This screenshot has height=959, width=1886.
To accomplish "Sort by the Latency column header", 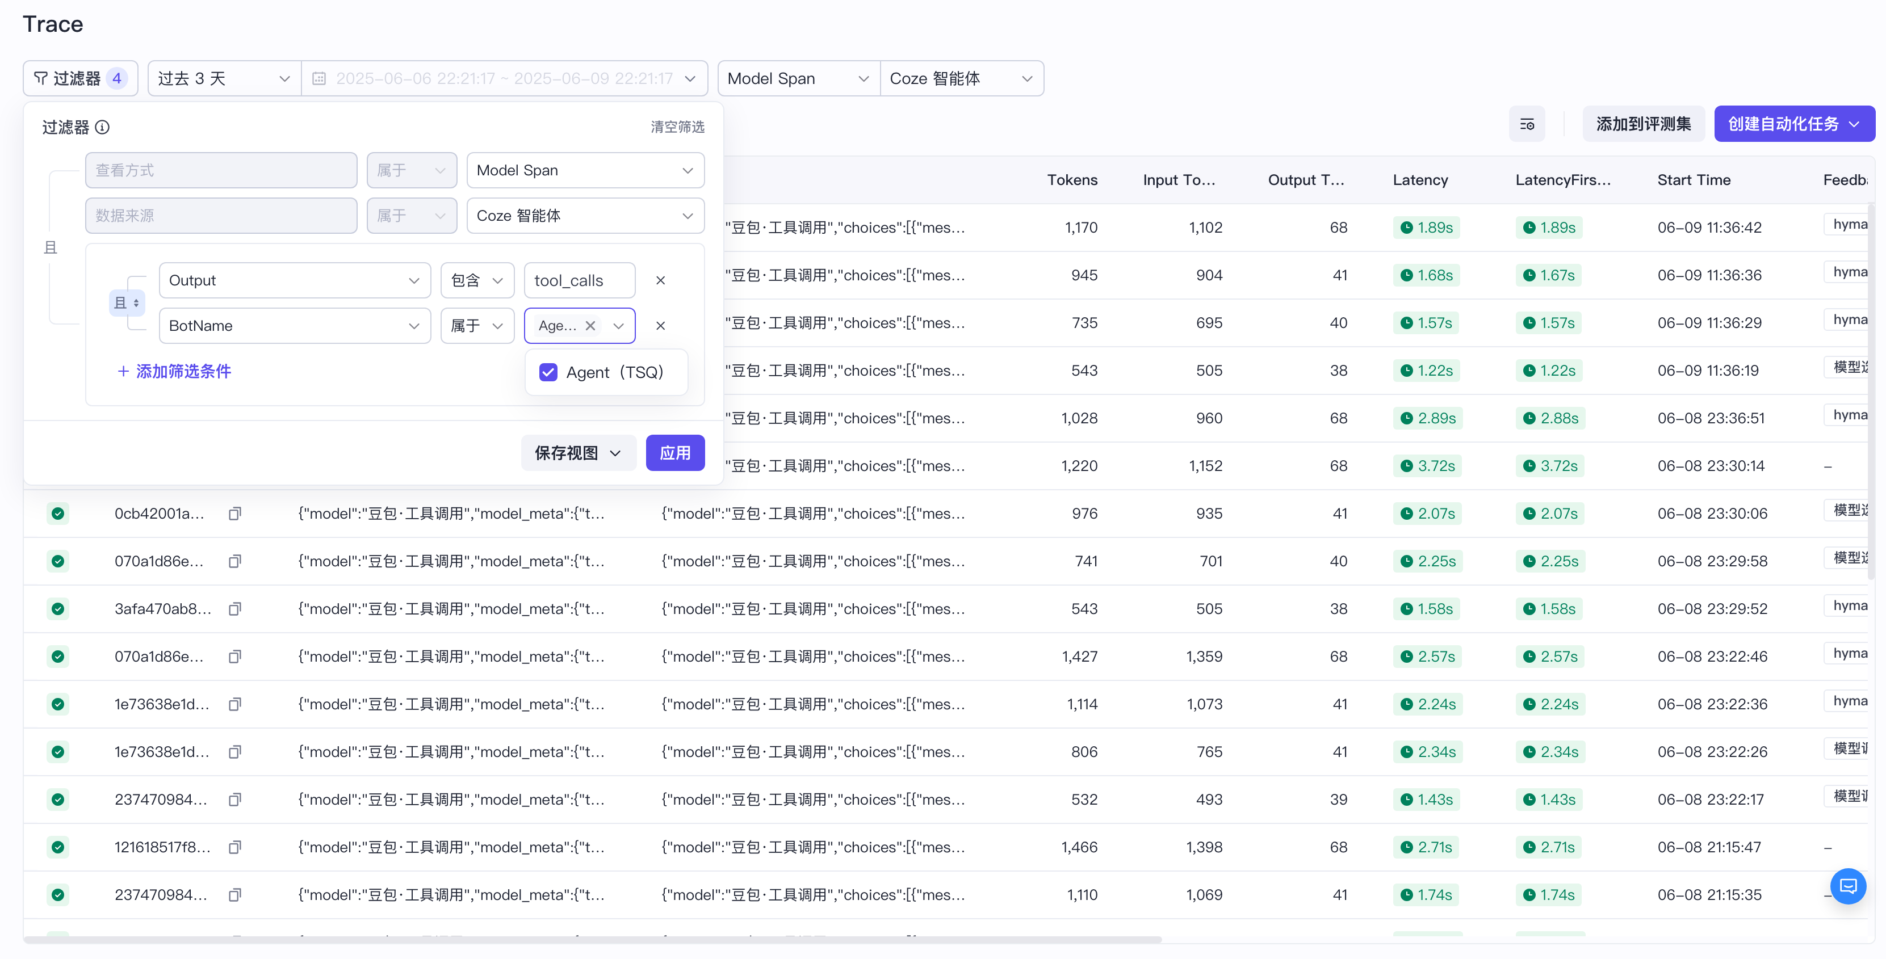I will tap(1420, 180).
